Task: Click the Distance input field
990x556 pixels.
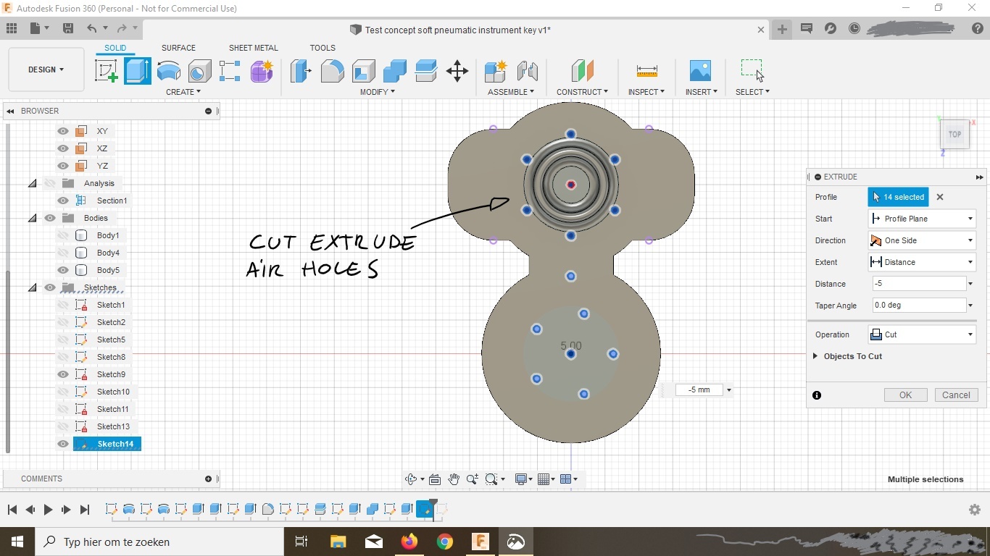Action: coord(919,284)
